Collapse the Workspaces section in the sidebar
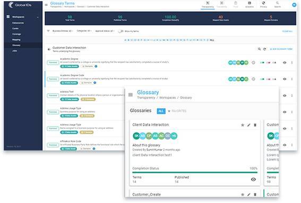 coord(38,17)
